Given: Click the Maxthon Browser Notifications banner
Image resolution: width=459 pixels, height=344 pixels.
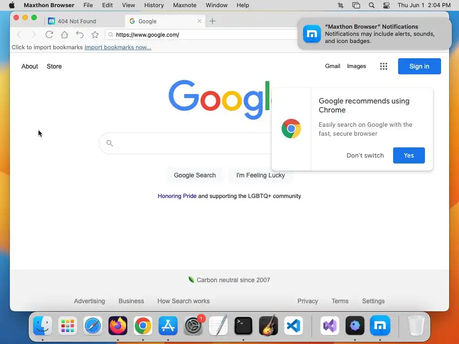Looking at the screenshot, I should click(374, 34).
